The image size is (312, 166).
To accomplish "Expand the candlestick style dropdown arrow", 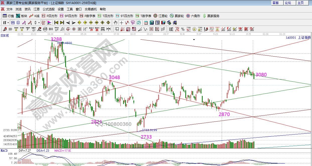I will (39, 23).
